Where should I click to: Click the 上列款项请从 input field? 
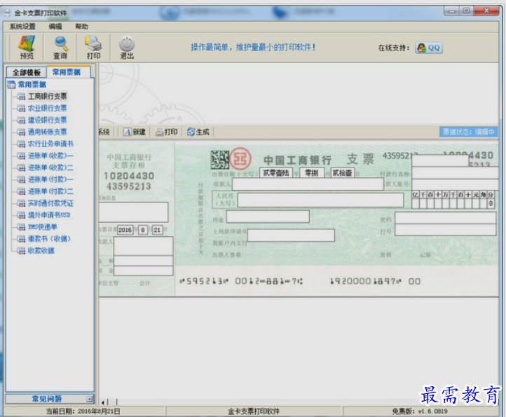(x=291, y=235)
